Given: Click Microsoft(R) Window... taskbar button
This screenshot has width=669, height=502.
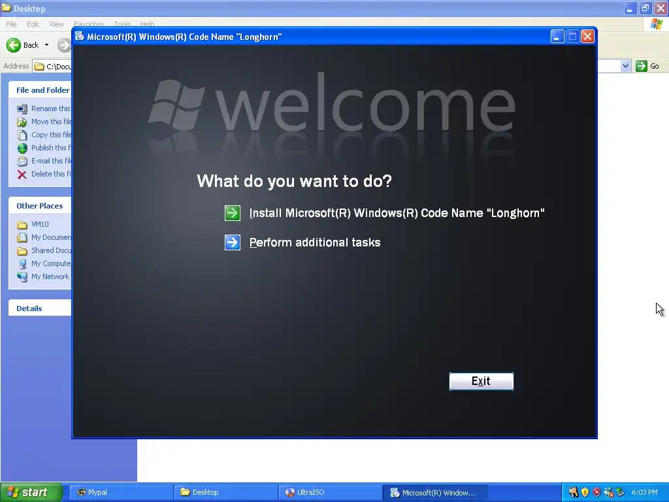Looking at the screenshot, I should (x=434, y=493).
